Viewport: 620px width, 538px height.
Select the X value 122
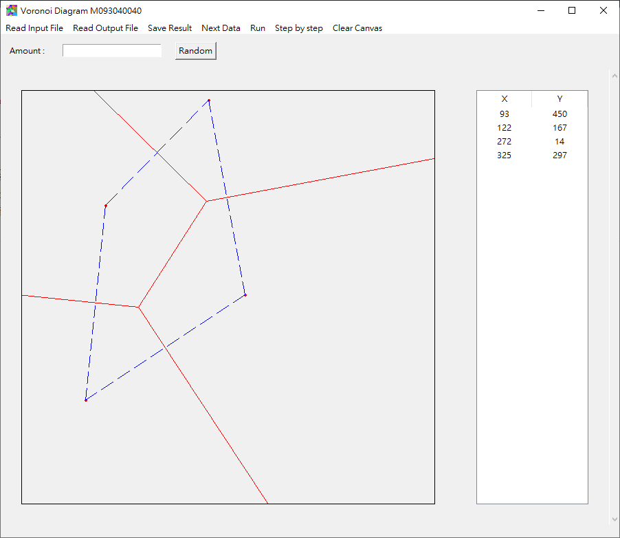[x=504, y=128]
